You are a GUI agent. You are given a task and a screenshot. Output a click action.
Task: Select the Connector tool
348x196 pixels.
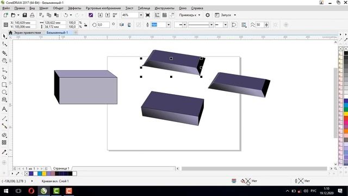pyautogui.click(x=4, y=126)
